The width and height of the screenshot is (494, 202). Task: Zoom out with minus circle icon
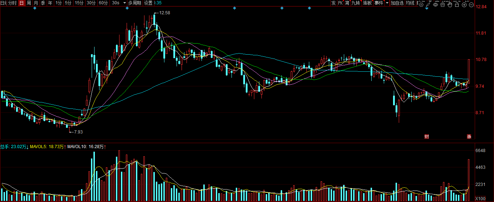471,5
